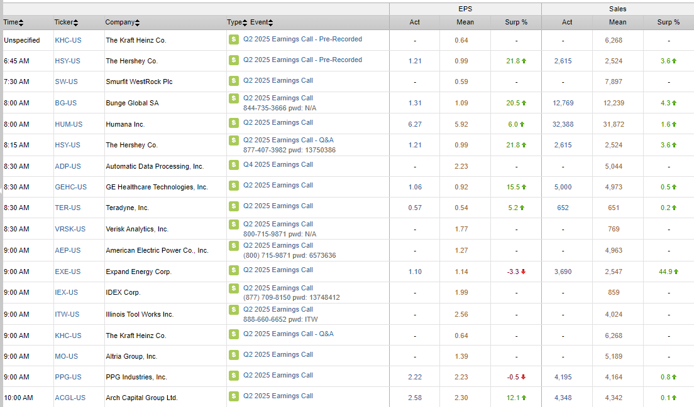Open Altria Q2 2025 Earnings Call event
The width and height of the screenshot is (694, 407).
pos(278,354)
